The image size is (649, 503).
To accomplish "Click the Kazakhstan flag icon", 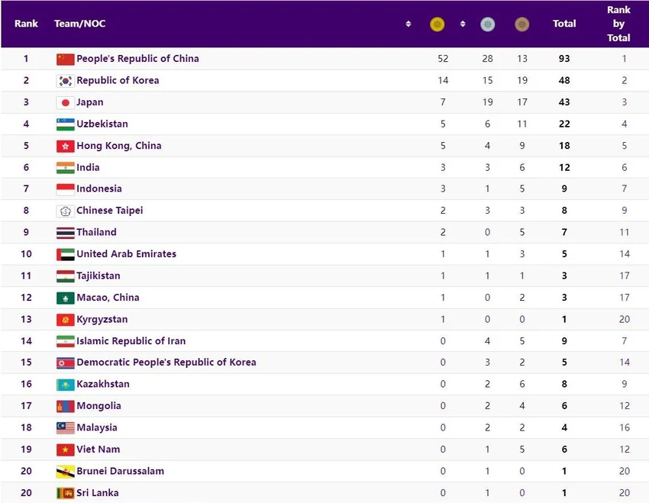I will point(66,385).
